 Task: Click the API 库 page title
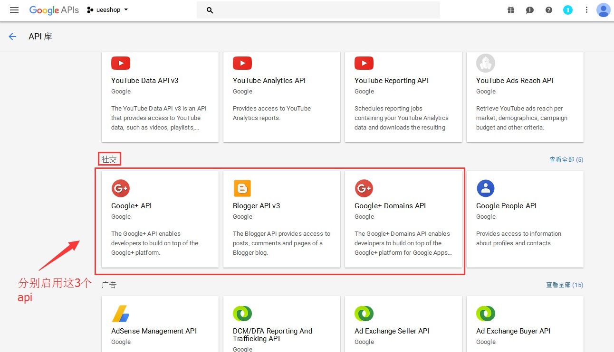(40, 37)
